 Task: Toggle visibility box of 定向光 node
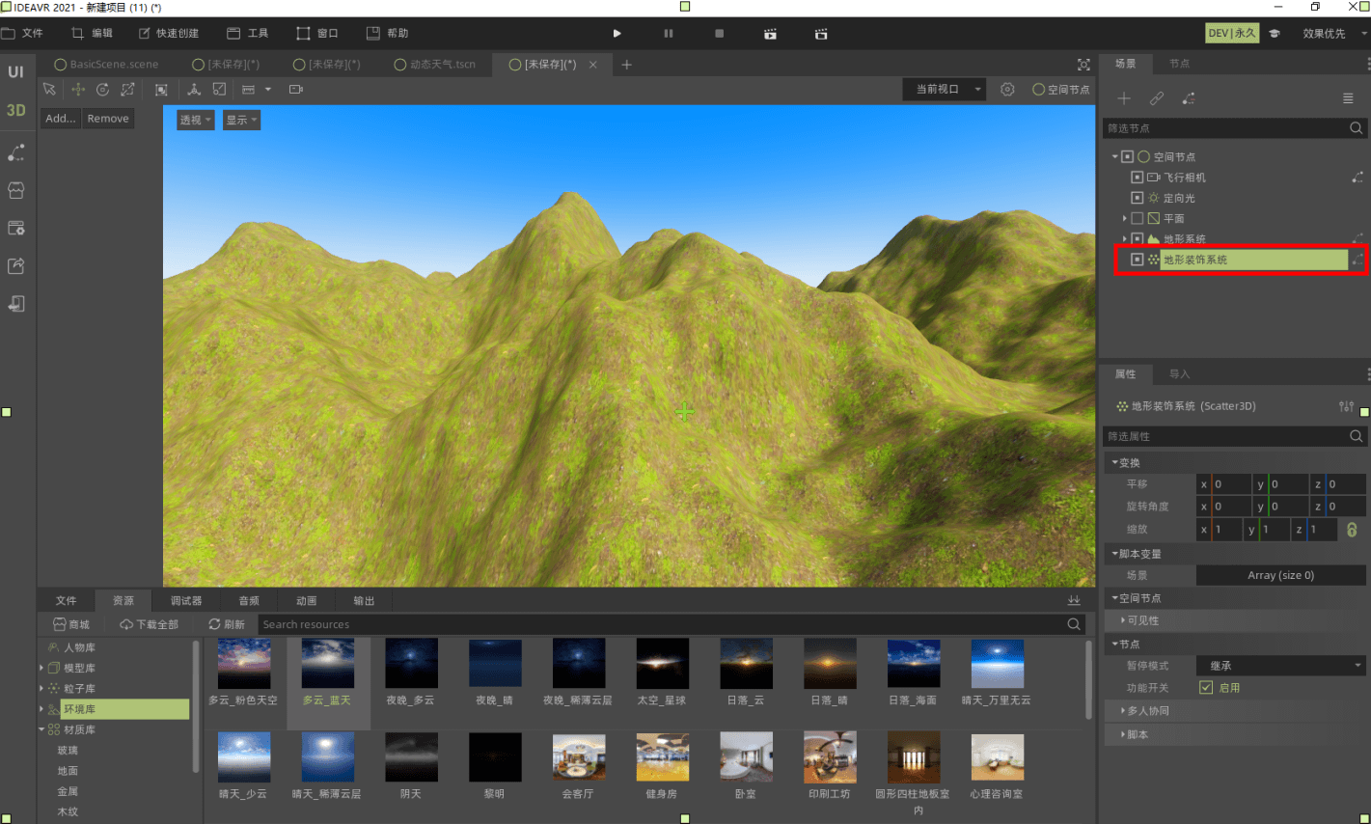[x=1137, y=198]
